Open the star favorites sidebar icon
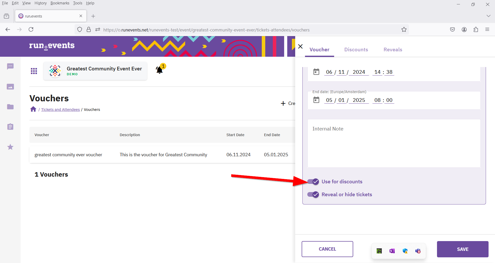Image resolution: width=495 pixels, height=263 pixels. tap(10, 147)
